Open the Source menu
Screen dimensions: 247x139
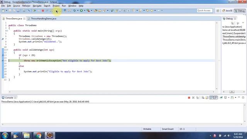coord(17,6)
